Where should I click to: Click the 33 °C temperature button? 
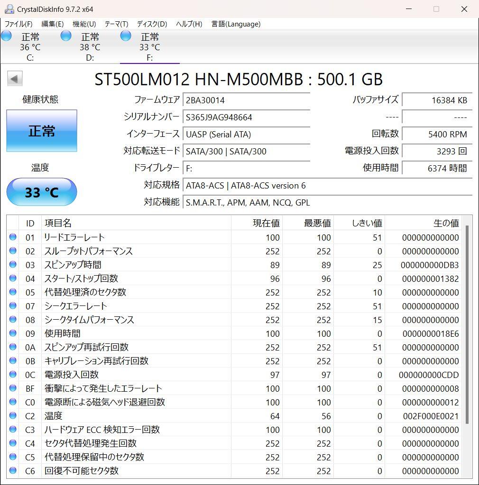(x=42, y=192)
